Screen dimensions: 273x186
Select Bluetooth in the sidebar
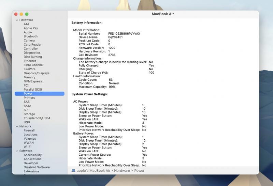31,36
